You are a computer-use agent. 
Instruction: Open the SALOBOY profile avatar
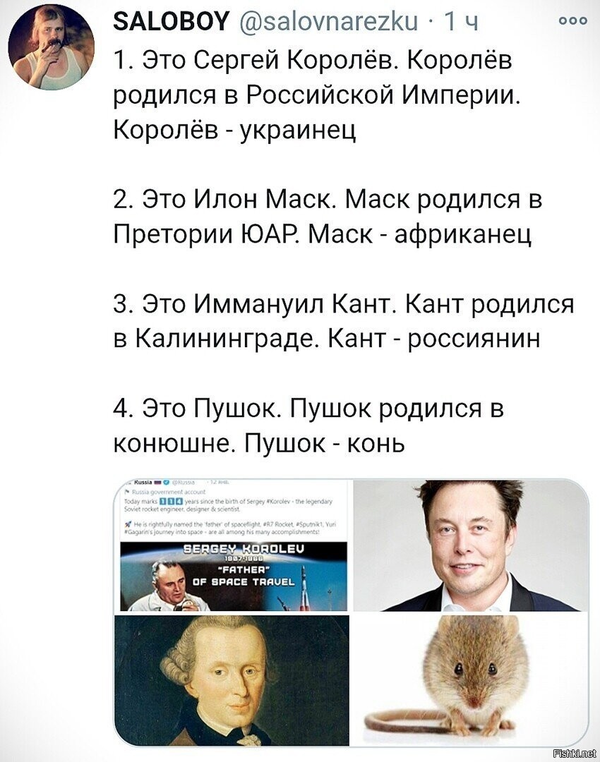(x=52, y=47)
